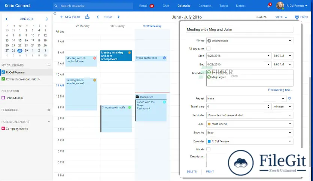Click the Email unread count badge
The height and width of the screenshot is (181, 313).
click(x=152, y=6)
